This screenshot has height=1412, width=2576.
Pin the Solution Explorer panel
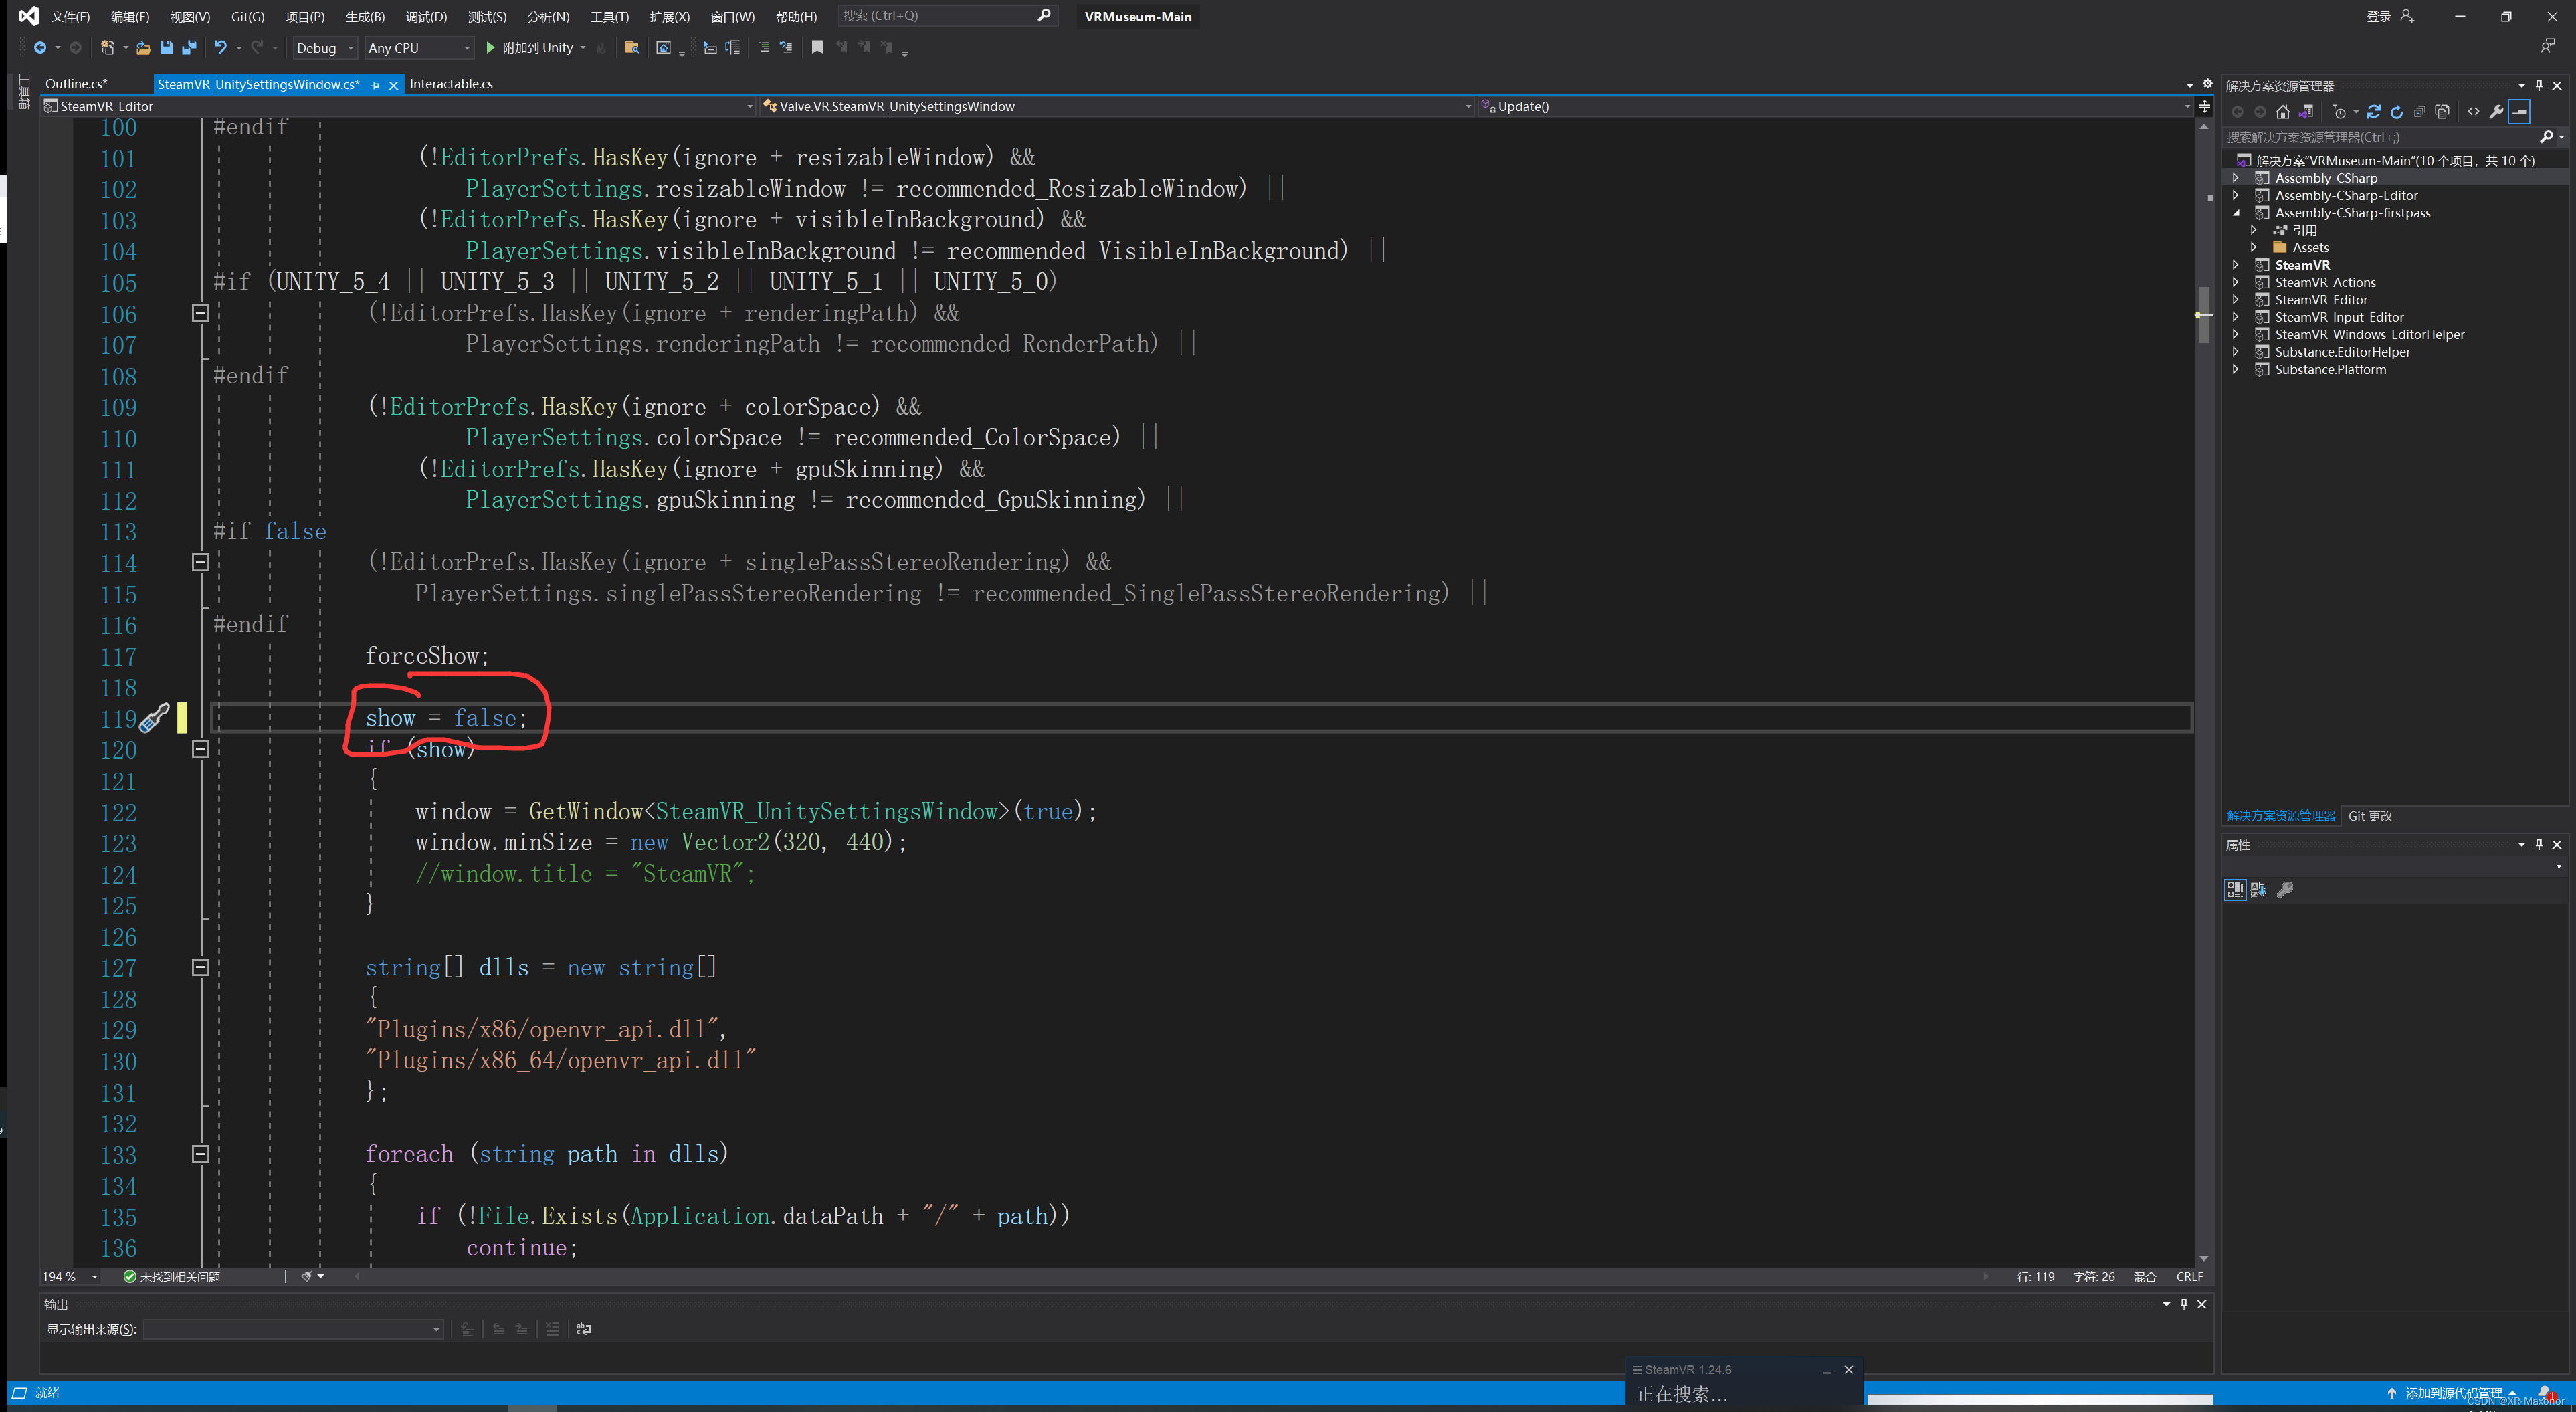point(2539,85)
